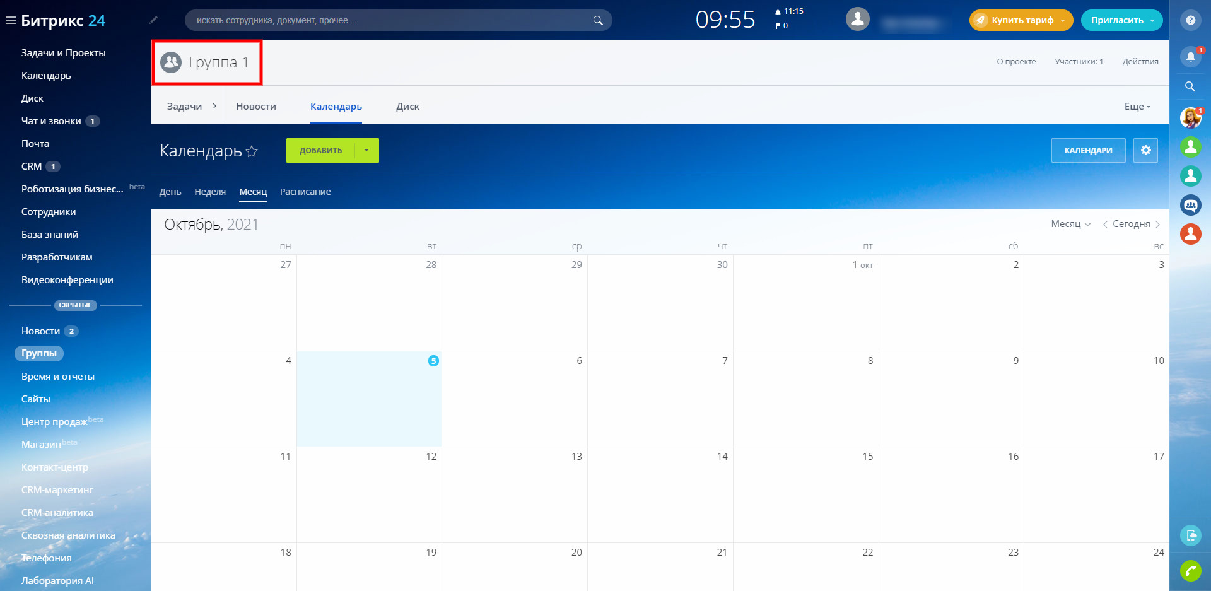Click the search magnifier in the top search field

point(598,20)
